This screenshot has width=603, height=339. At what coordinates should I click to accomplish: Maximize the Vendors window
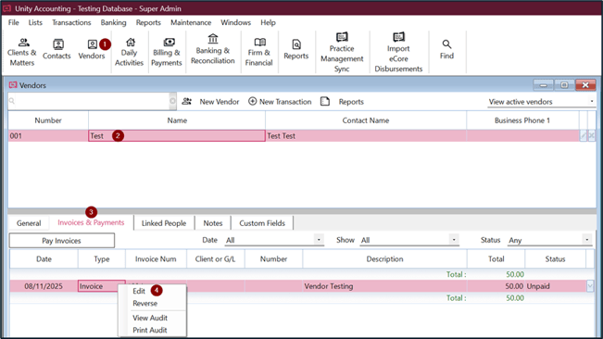pyautogui.click(x=564, y=85)
